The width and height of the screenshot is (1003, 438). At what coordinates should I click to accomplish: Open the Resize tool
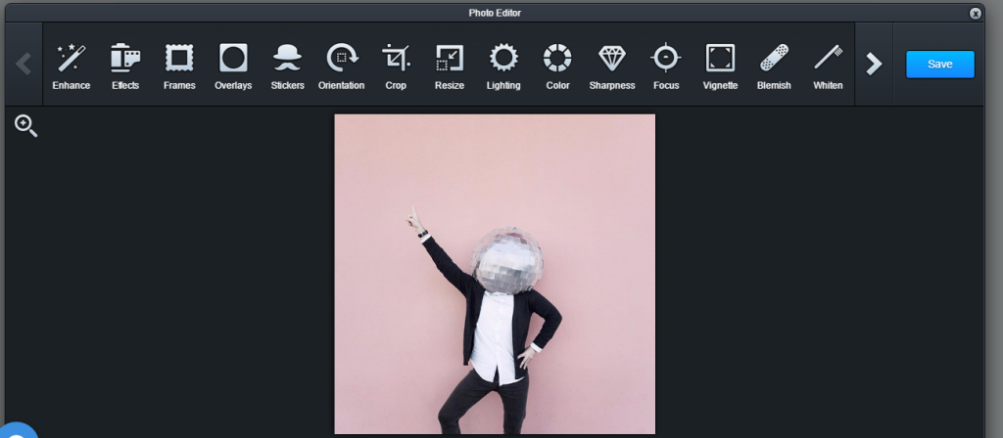pos(449,66)
